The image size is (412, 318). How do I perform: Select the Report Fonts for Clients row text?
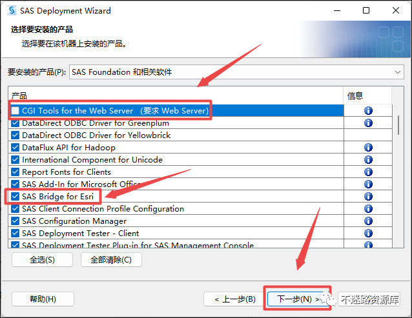(x=67, y=172)
